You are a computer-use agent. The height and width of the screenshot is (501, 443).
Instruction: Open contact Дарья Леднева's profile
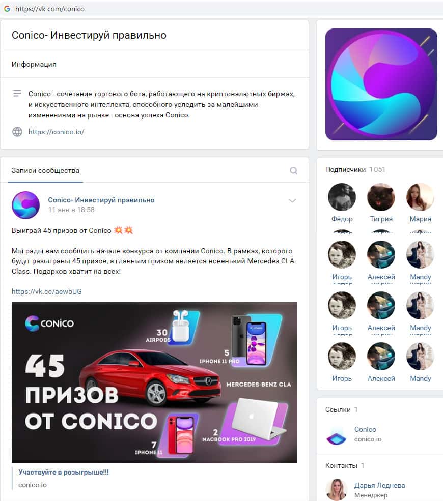click(379, 485)
